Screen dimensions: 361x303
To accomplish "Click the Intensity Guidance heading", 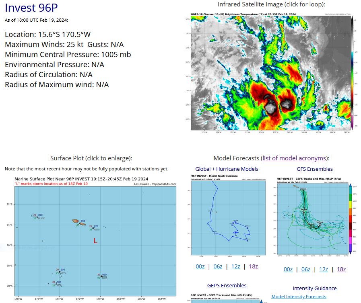I will tap(315, 288).
